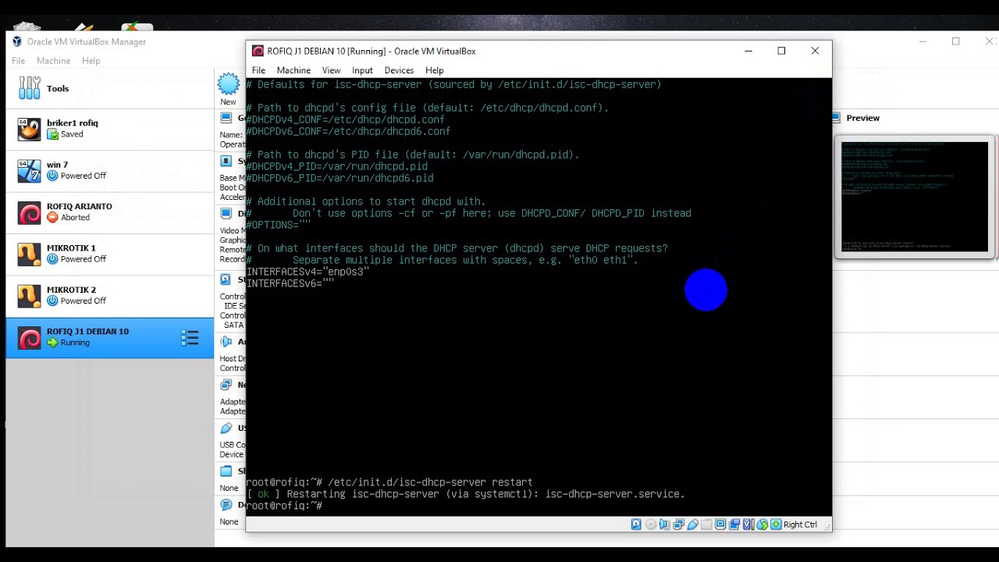Click the USB devices icon in VM status bar
Viewport: 999px width, 562px height.
[692, 525]
